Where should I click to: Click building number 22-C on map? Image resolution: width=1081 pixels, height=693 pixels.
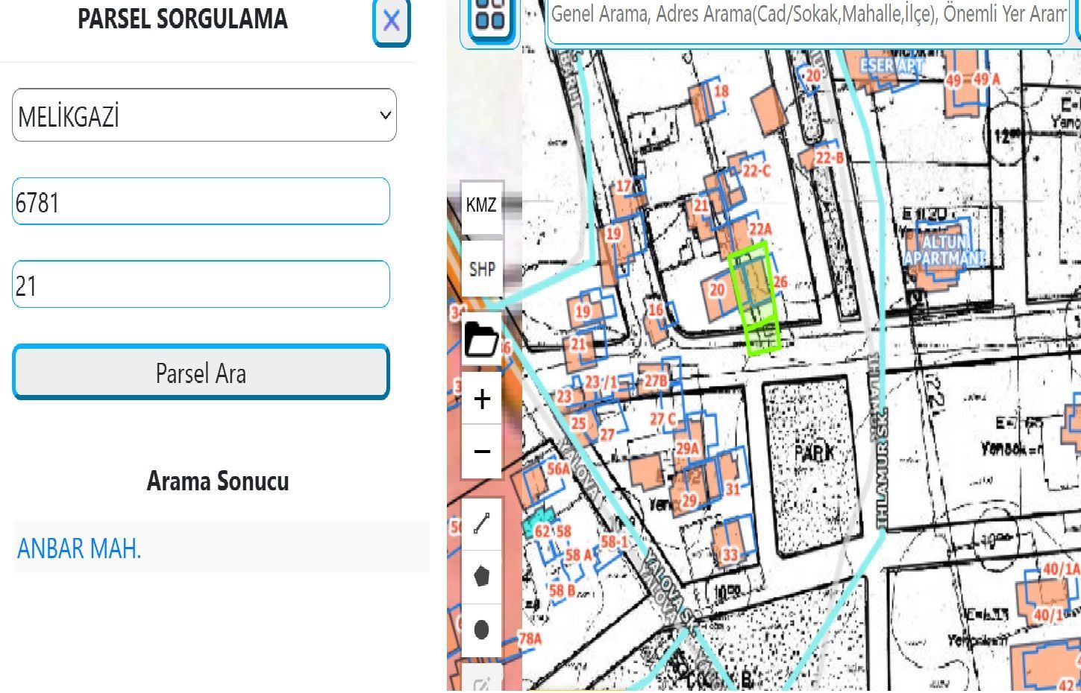[x=756, y=171]
